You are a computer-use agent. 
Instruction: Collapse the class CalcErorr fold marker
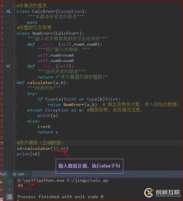(x=15, y=11)
